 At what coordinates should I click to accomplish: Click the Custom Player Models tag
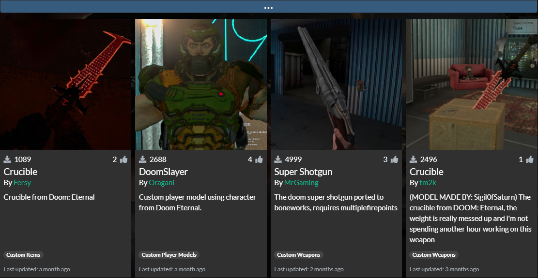[x=169, y=255]
